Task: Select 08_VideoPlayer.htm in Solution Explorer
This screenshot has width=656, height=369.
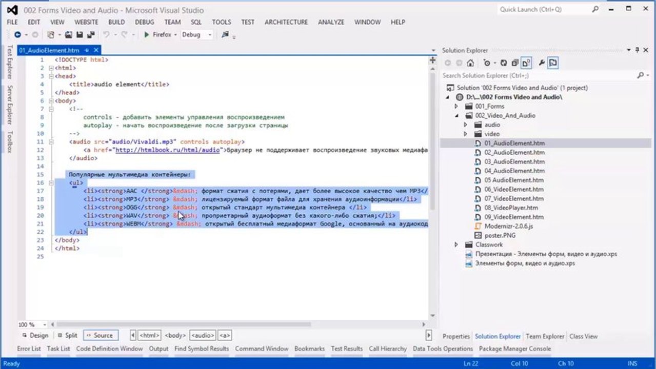Action: click(x=511, y=208)
